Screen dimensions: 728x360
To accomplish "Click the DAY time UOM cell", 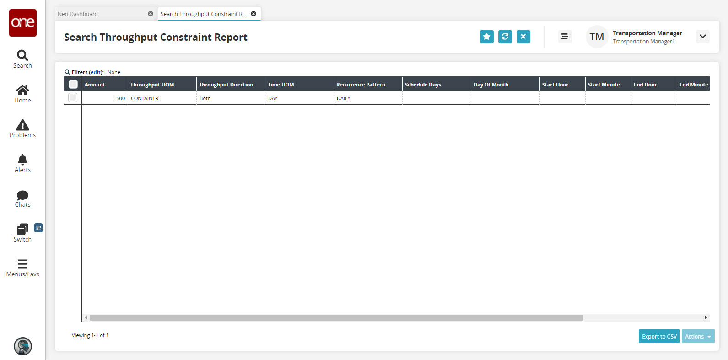I will coord(299,98).
